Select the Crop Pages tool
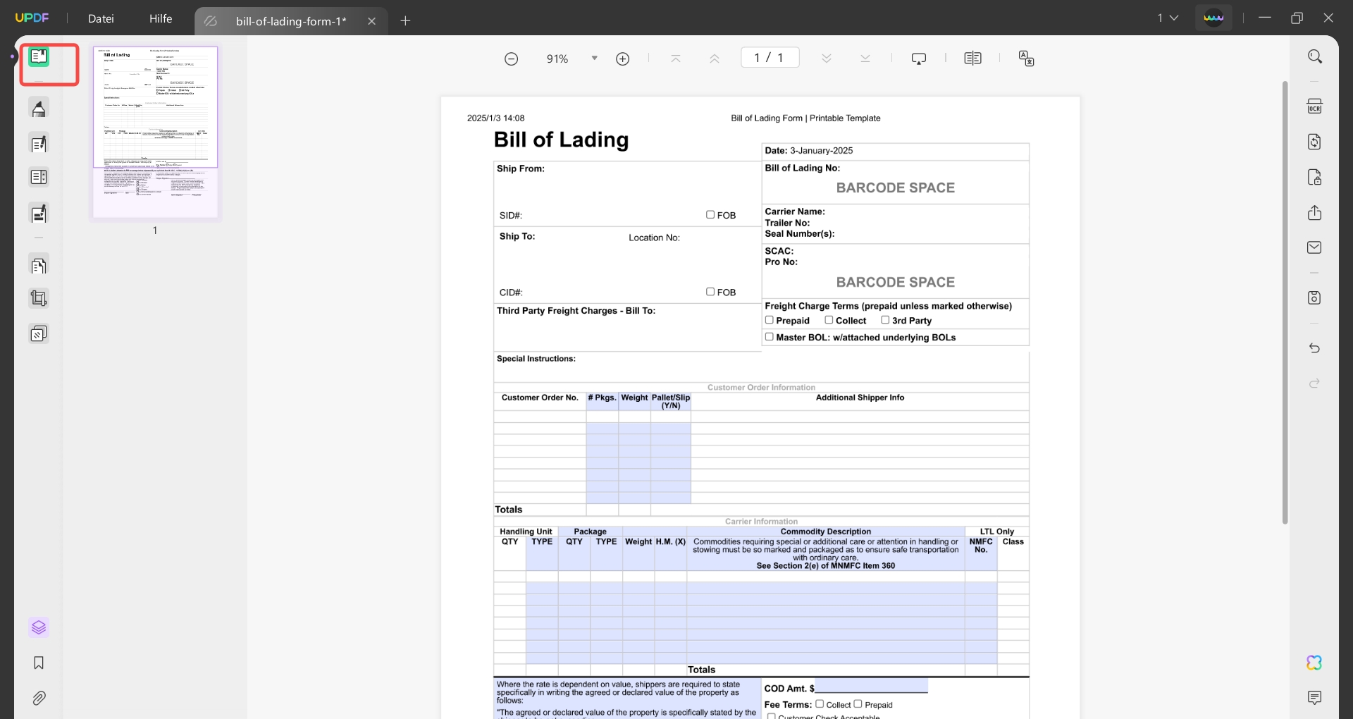The width and height of the screenshot is (1353, 719). tap(39, 299)
